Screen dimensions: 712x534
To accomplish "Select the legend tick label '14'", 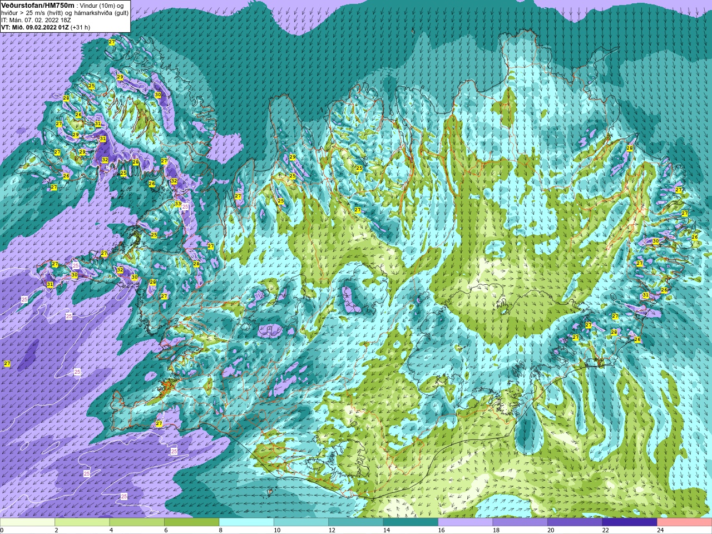I will (387, 530).
